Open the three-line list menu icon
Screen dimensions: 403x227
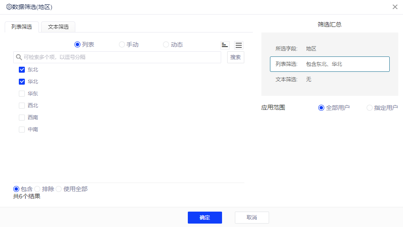[x=239, y=45]
